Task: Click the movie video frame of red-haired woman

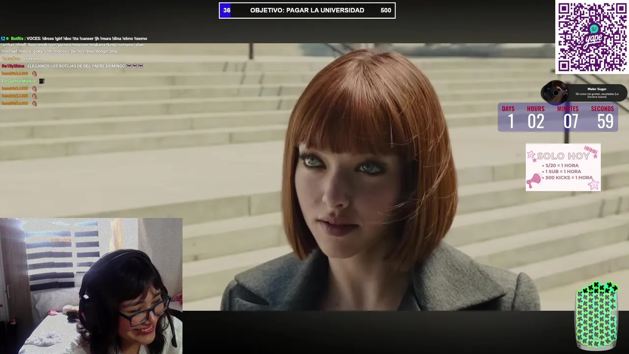Action: pos(314,177)
